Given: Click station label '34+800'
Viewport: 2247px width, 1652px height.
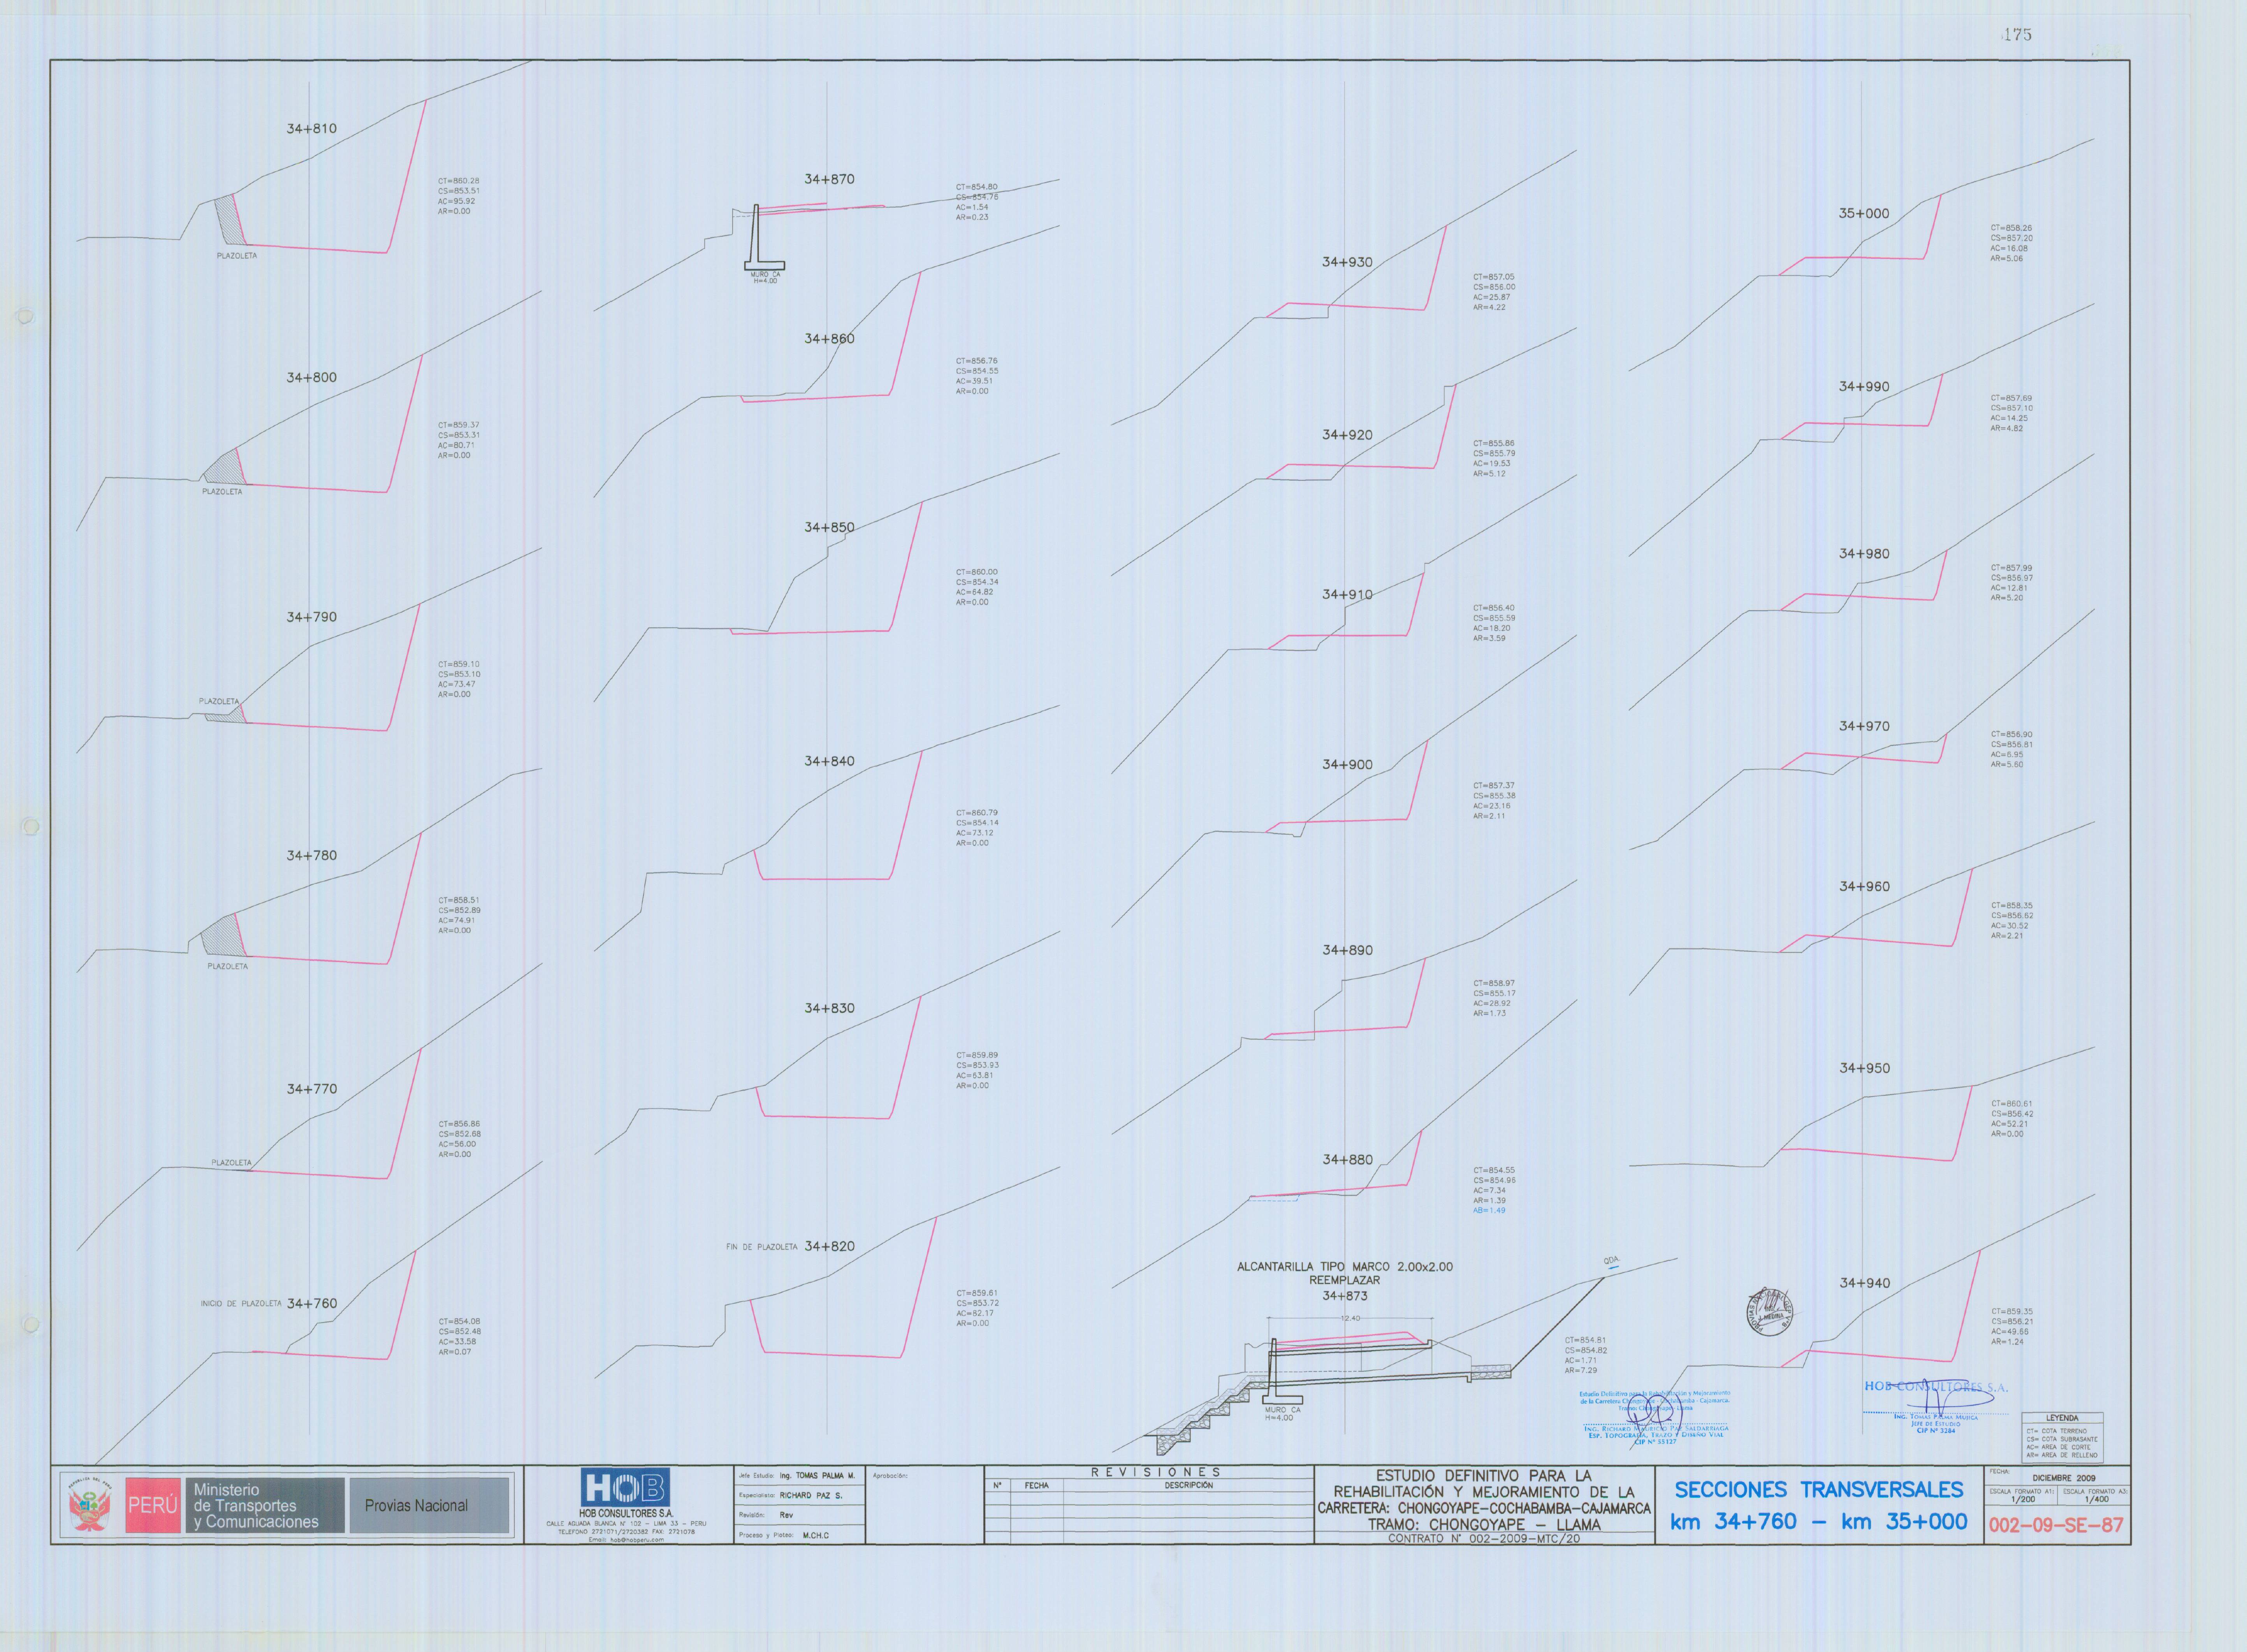Looking at the screenshot, I should 312,378.
